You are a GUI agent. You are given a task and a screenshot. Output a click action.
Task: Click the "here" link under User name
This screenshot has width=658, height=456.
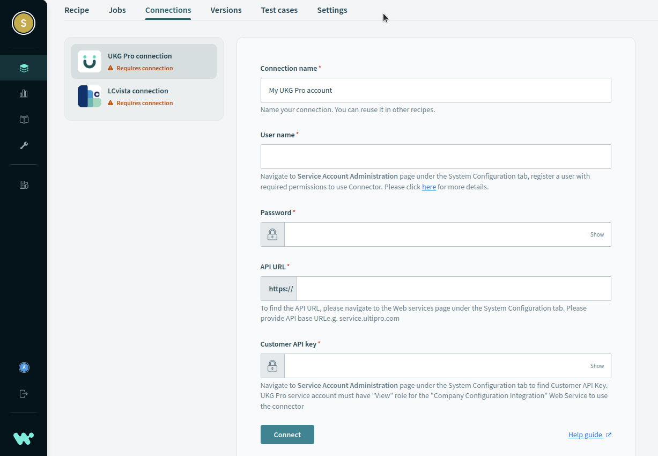428,187
